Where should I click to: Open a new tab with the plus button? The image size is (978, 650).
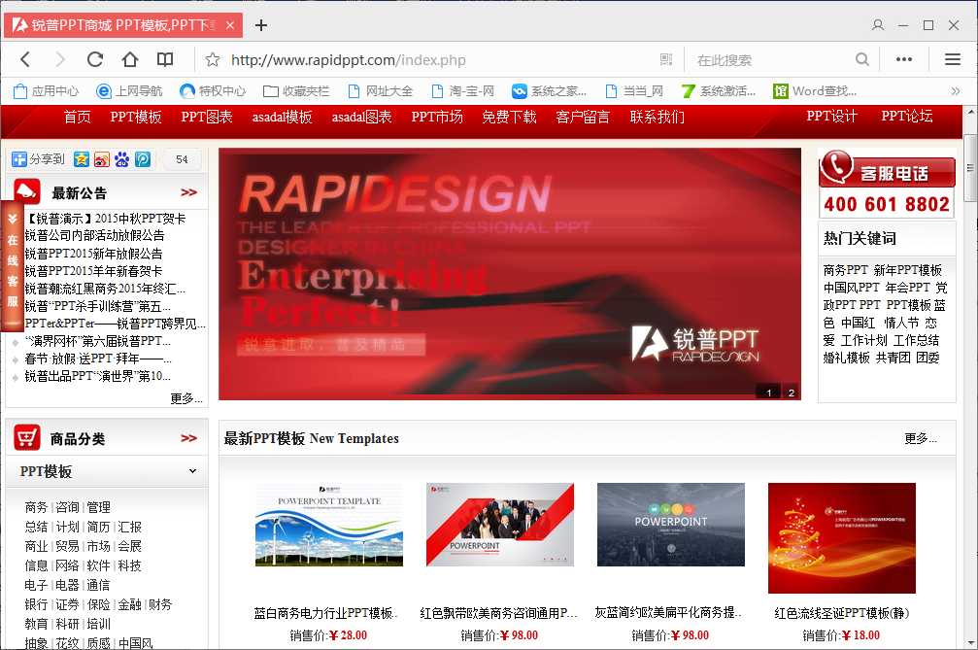[x=261, y=25]
